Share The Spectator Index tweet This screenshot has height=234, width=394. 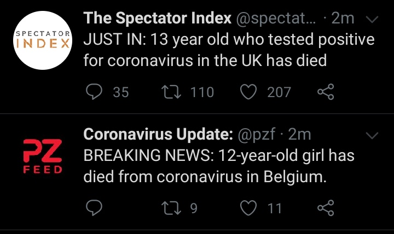point(326,92)
